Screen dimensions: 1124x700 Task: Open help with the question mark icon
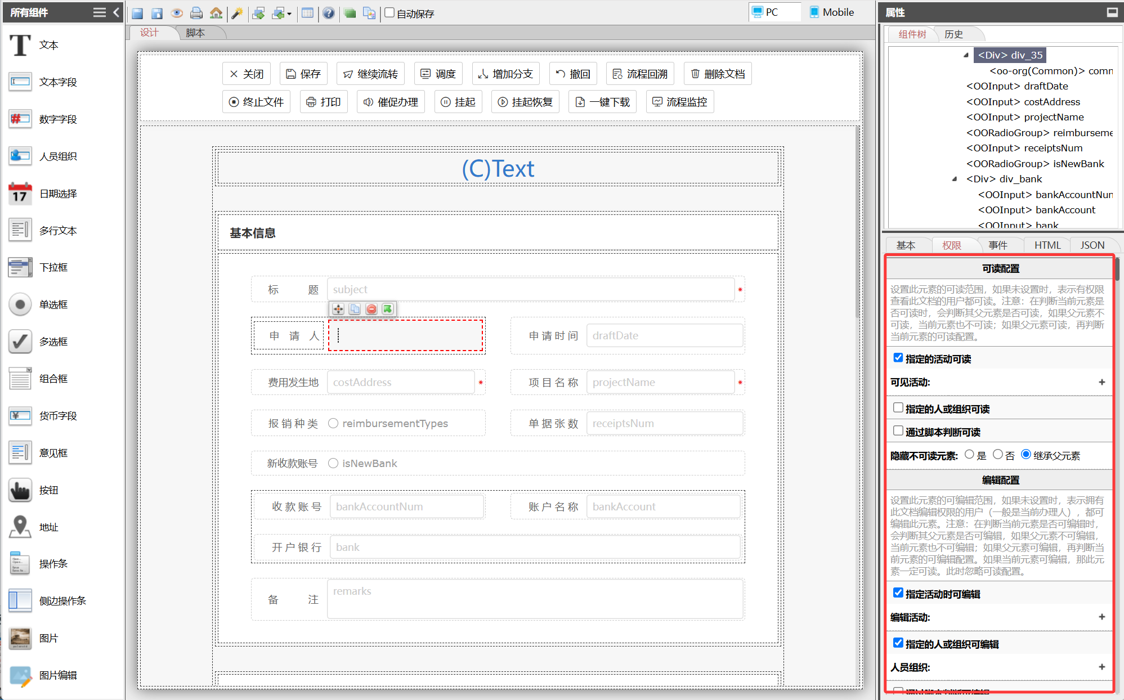pos(329,13)
